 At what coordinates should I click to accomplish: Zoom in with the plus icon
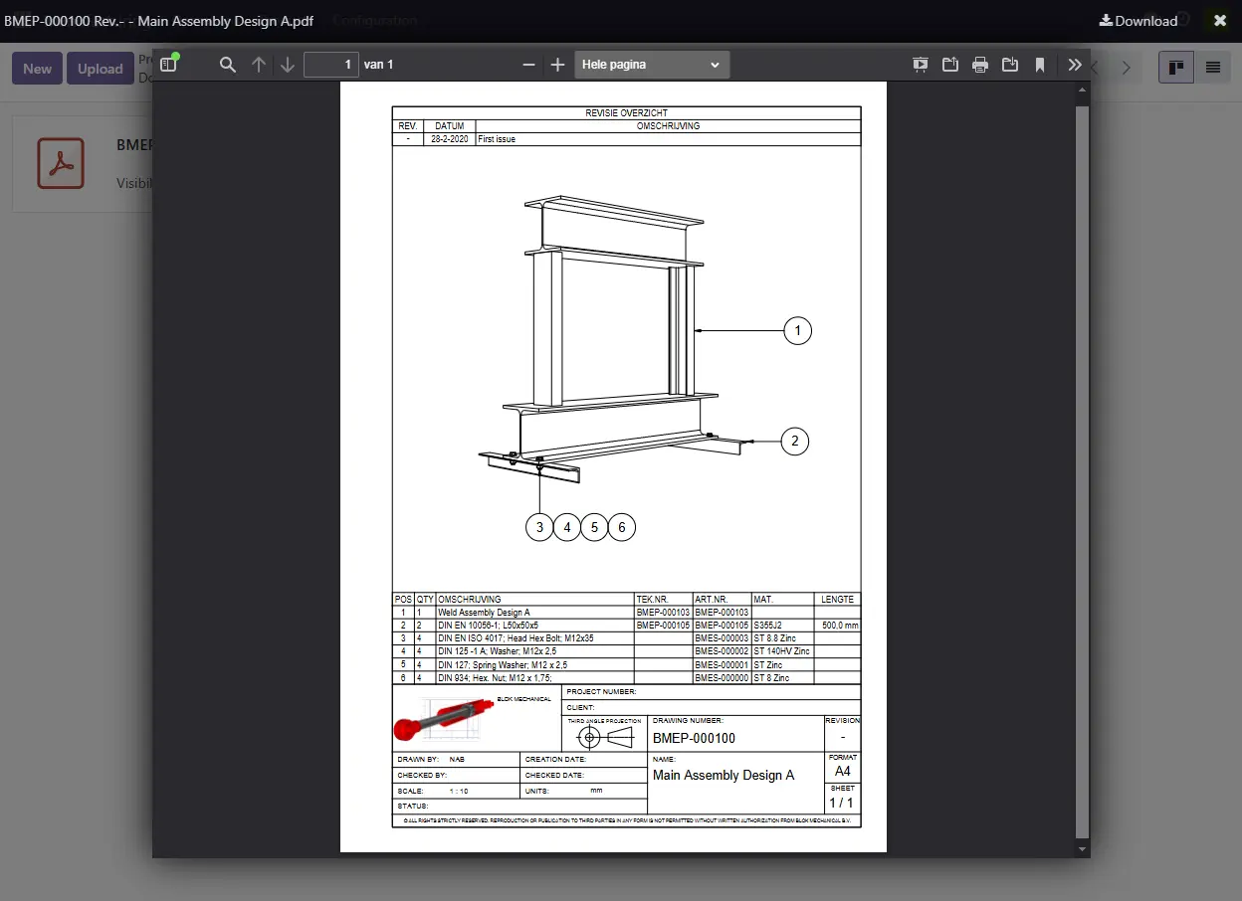[x=558, y=65]
